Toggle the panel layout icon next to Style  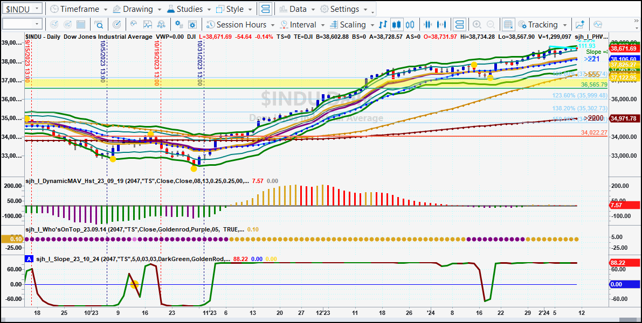coord(266,9)
